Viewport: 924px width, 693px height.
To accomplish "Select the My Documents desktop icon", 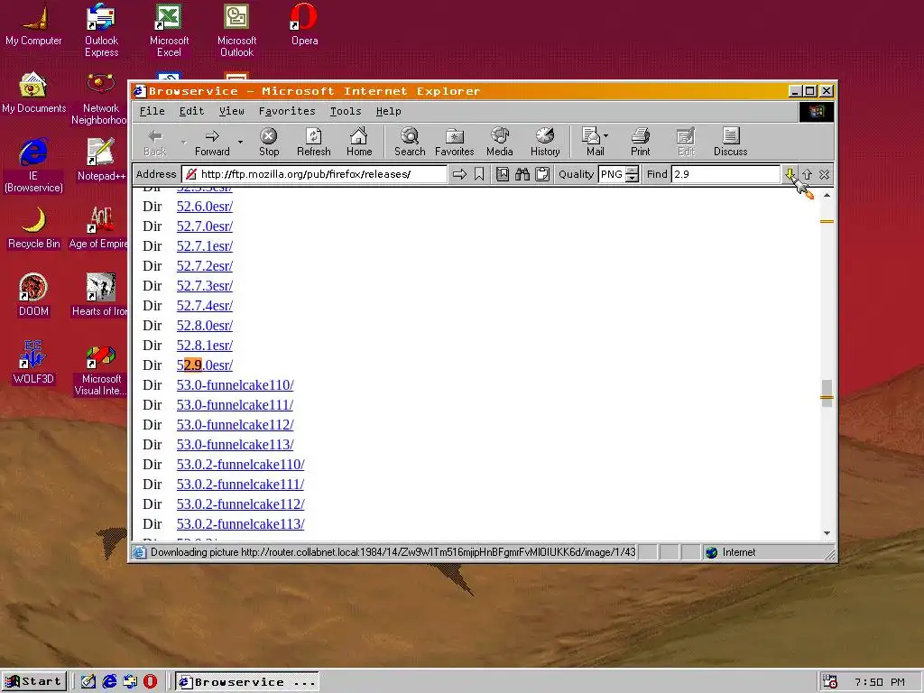I will pyautogui.click(x=33, y=93).
